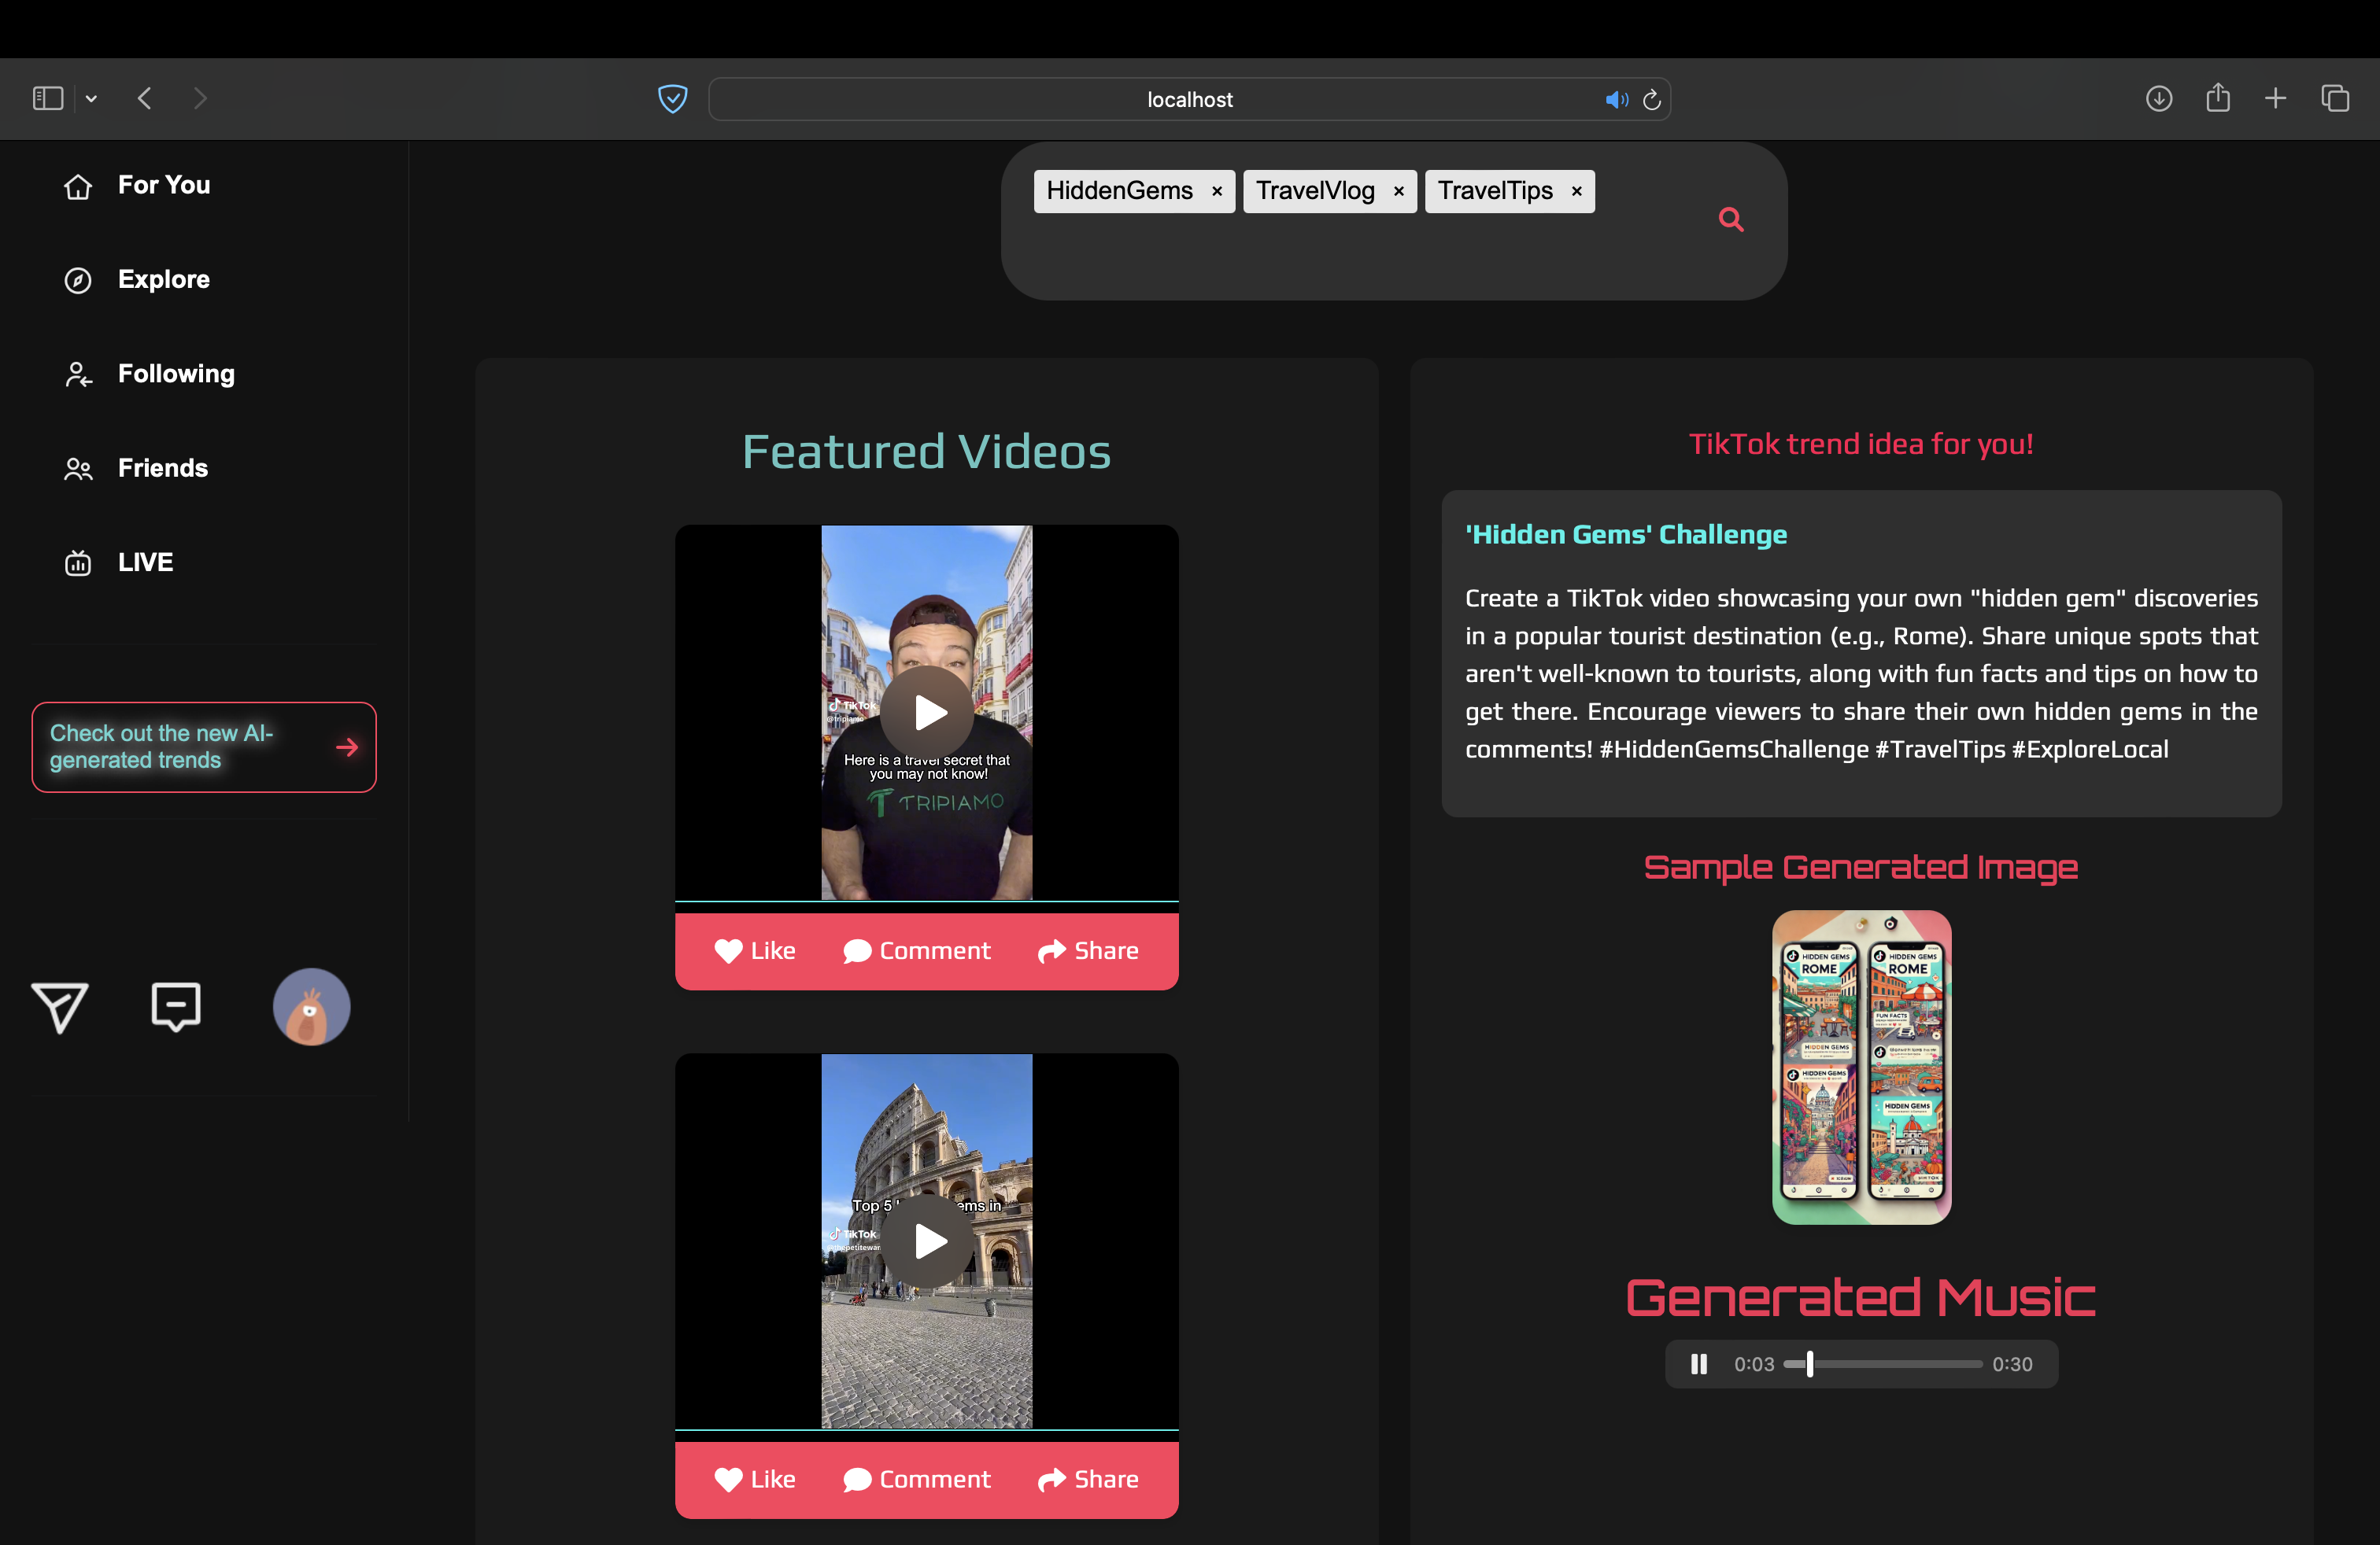Image resolution: width=2380 pixels, height=1545 pixels.
Task: Click the browser share icon
Action: (2218, 98)
